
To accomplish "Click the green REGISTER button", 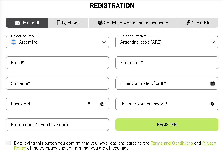I will tap(167, 125).
